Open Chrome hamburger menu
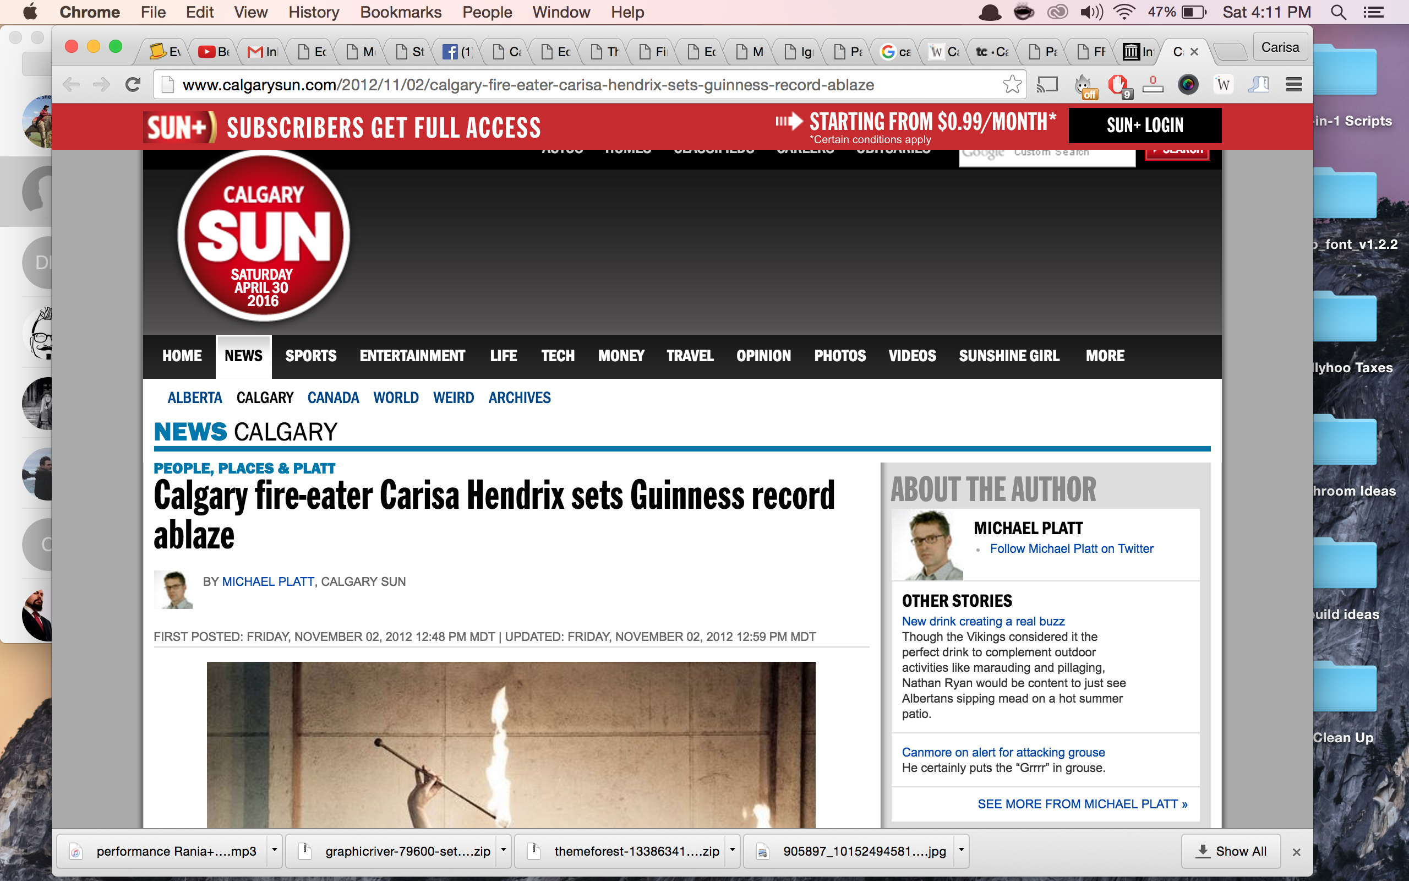Viewport: 1409px width, 881px height. tap(1293, 85)
